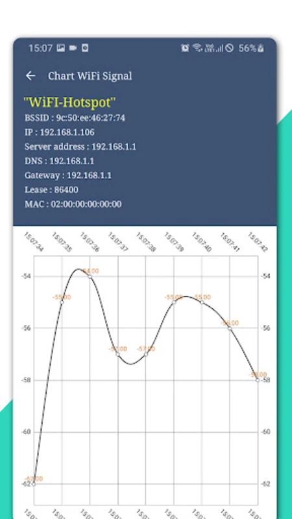The image size is (292, 519).
Task: Select the -54.00 peak data point
Action: [x=90, y=276]
